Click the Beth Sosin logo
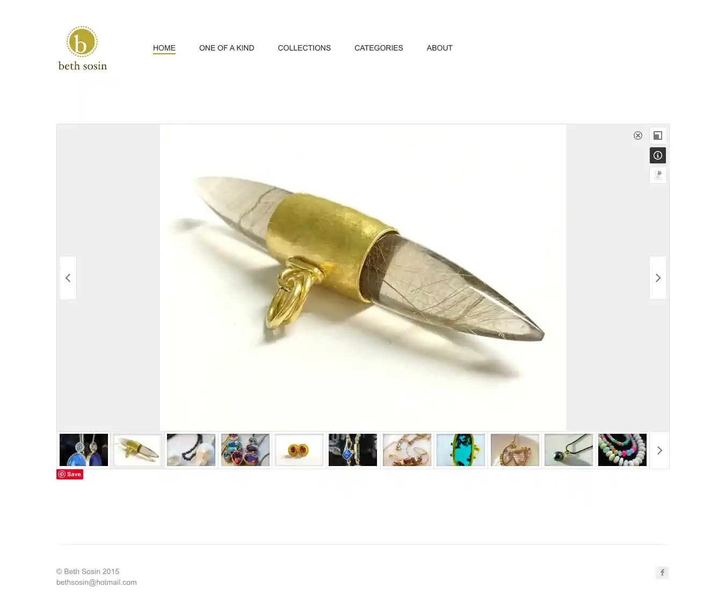 click(x=83, y=48)
